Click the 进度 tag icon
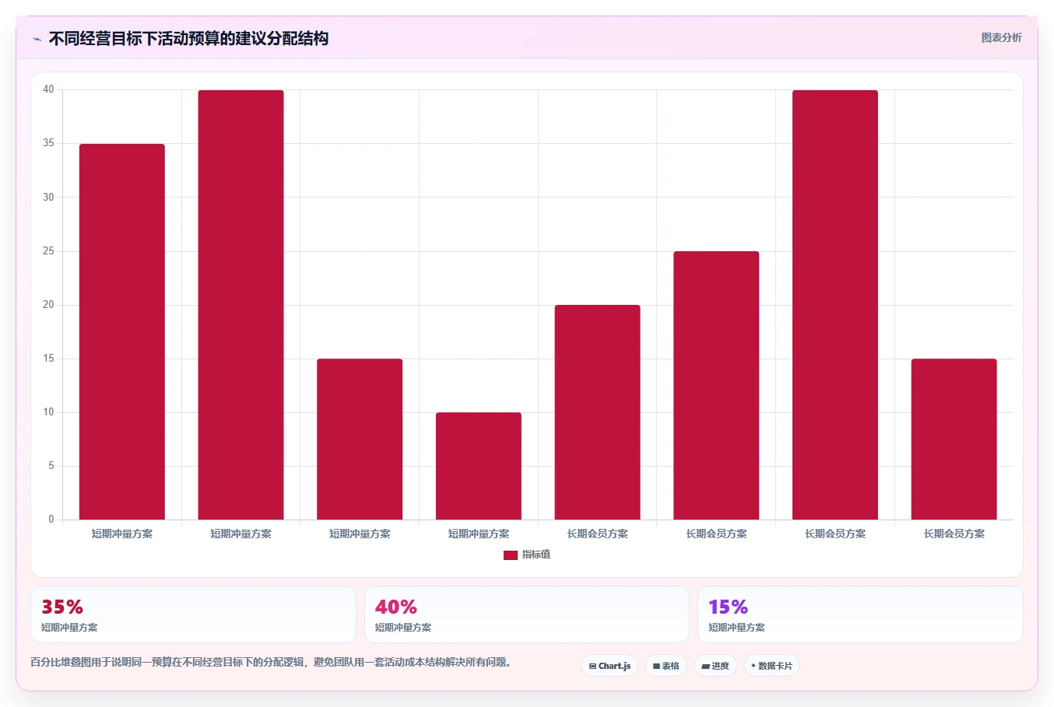The height and width of the screenshot is (707, 1054). (x=705, y=667)
